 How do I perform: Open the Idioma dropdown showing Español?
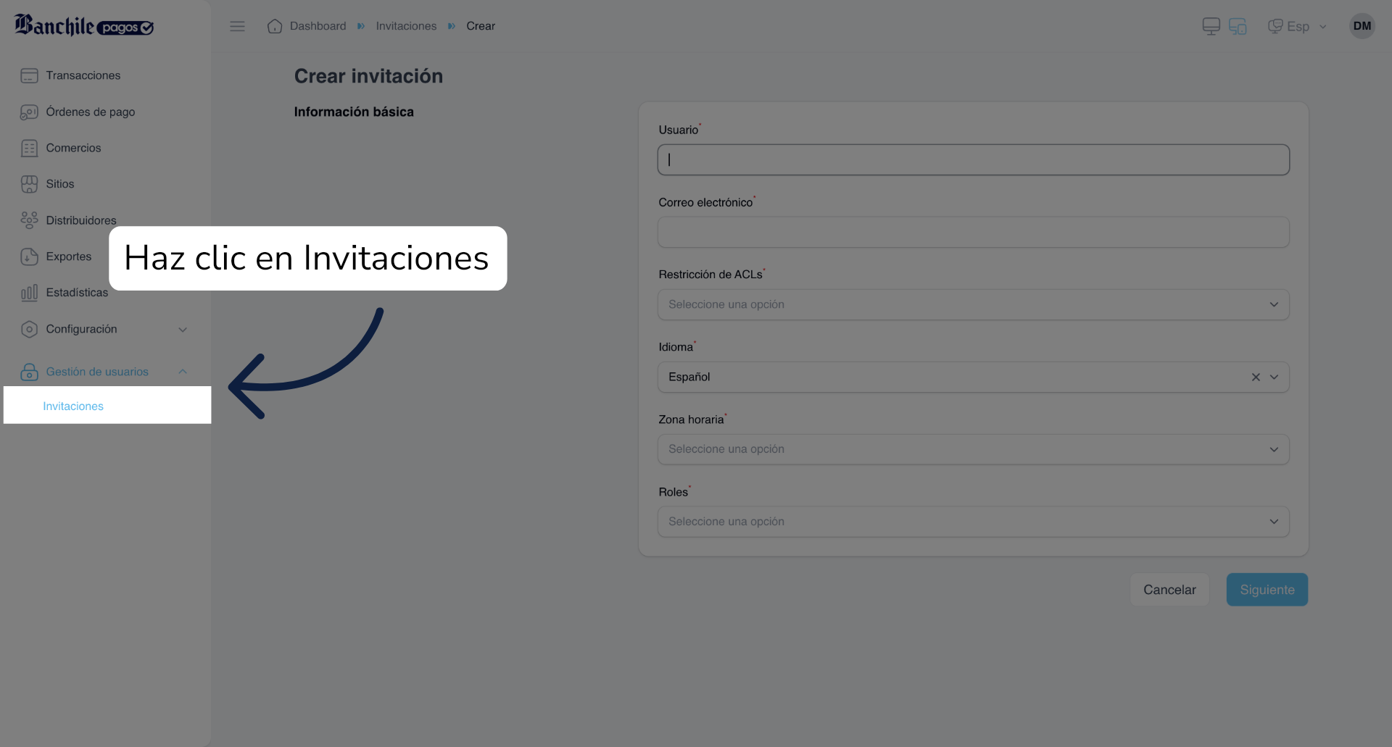pyautogui.click(x=973, y=377)
